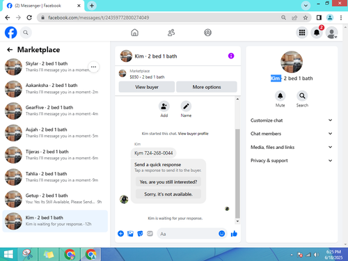The width and height of the screenshot is (348, 261).
Task: Open the notifications bell icon
Action: click(317, 33)
